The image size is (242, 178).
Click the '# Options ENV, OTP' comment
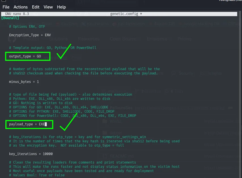pyautogui.click(x=27, y=27)
